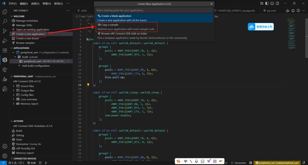308x165 pixels.
Task: Click Browse samples in Welcome
Action: tap(25, 43)
